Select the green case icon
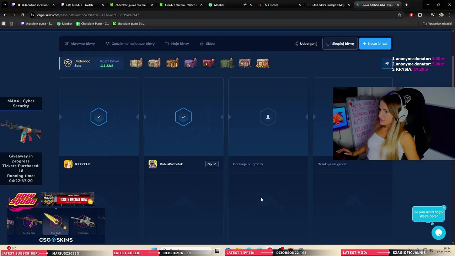Image resolution: width=455 pixels, height=256 pixels. pos(226,63)
